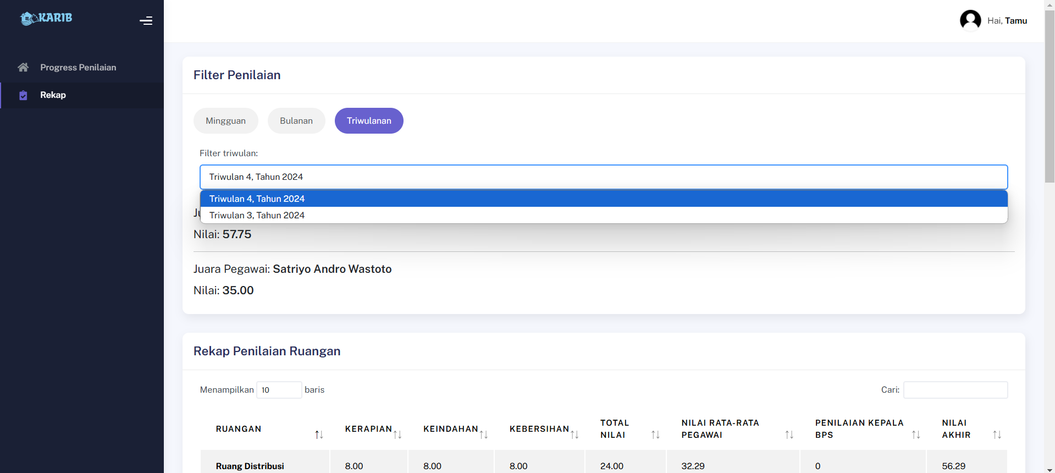Open the Filter triwulan dropdown box
This screenshot has width=1055, height=473.
(x=603, y=177)
